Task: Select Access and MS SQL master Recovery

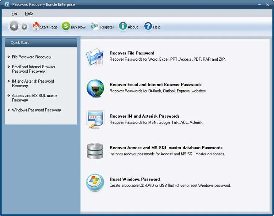Action: 35,98
